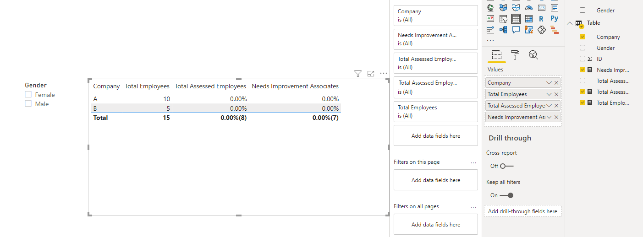Select the Decomposition tree visual icon

(x=503, y=30)
